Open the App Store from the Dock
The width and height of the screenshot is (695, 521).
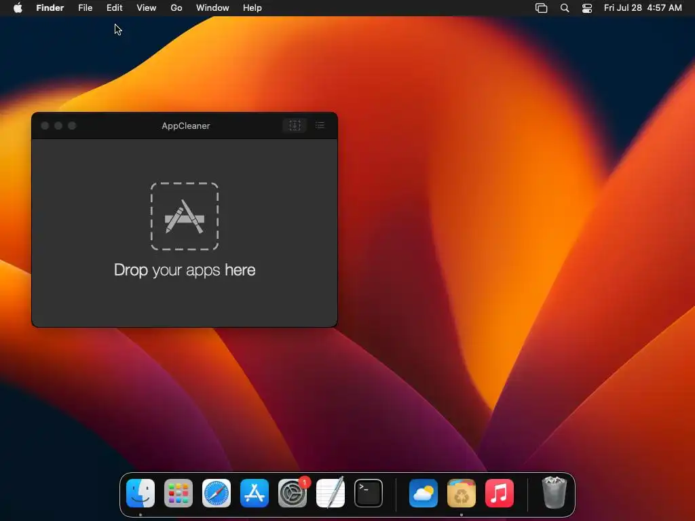point(255,493)
